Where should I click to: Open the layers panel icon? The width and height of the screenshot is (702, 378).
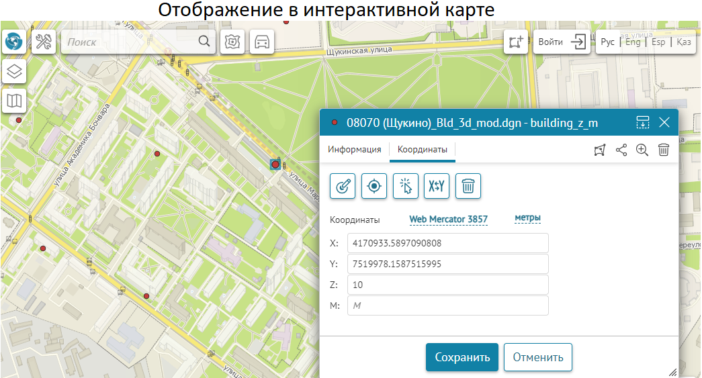click(x=14, y=70)
